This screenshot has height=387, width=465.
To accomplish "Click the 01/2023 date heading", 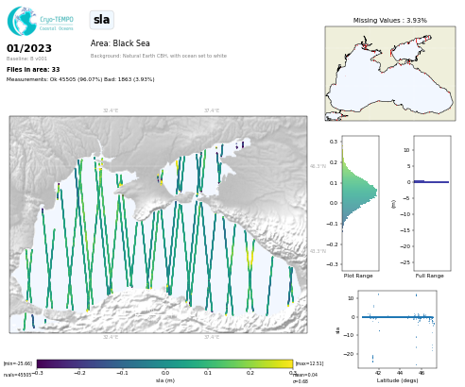I will tap(29, 48).
